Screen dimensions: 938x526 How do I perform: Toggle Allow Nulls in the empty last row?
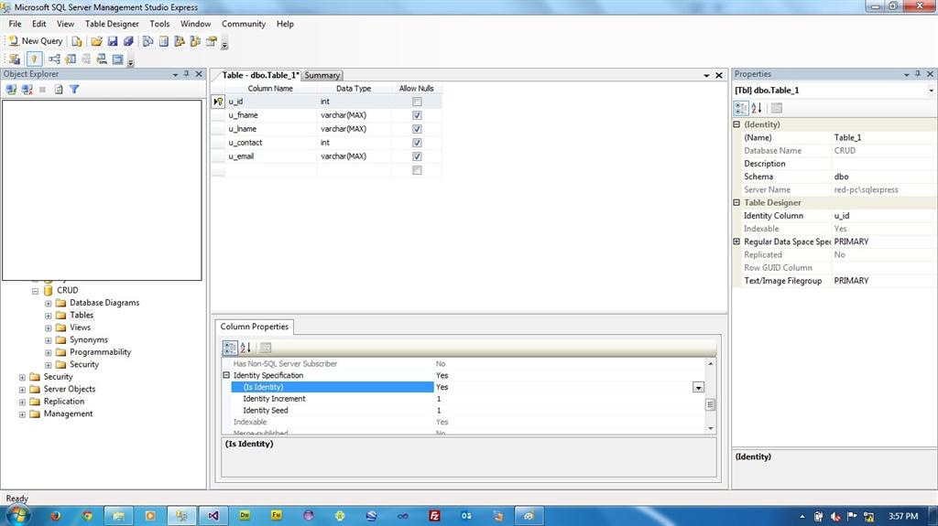point(417,170)
